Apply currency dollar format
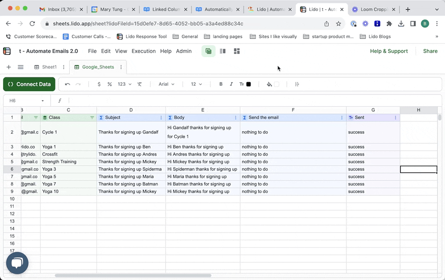 pyautogui.click(x=99, y=84)
